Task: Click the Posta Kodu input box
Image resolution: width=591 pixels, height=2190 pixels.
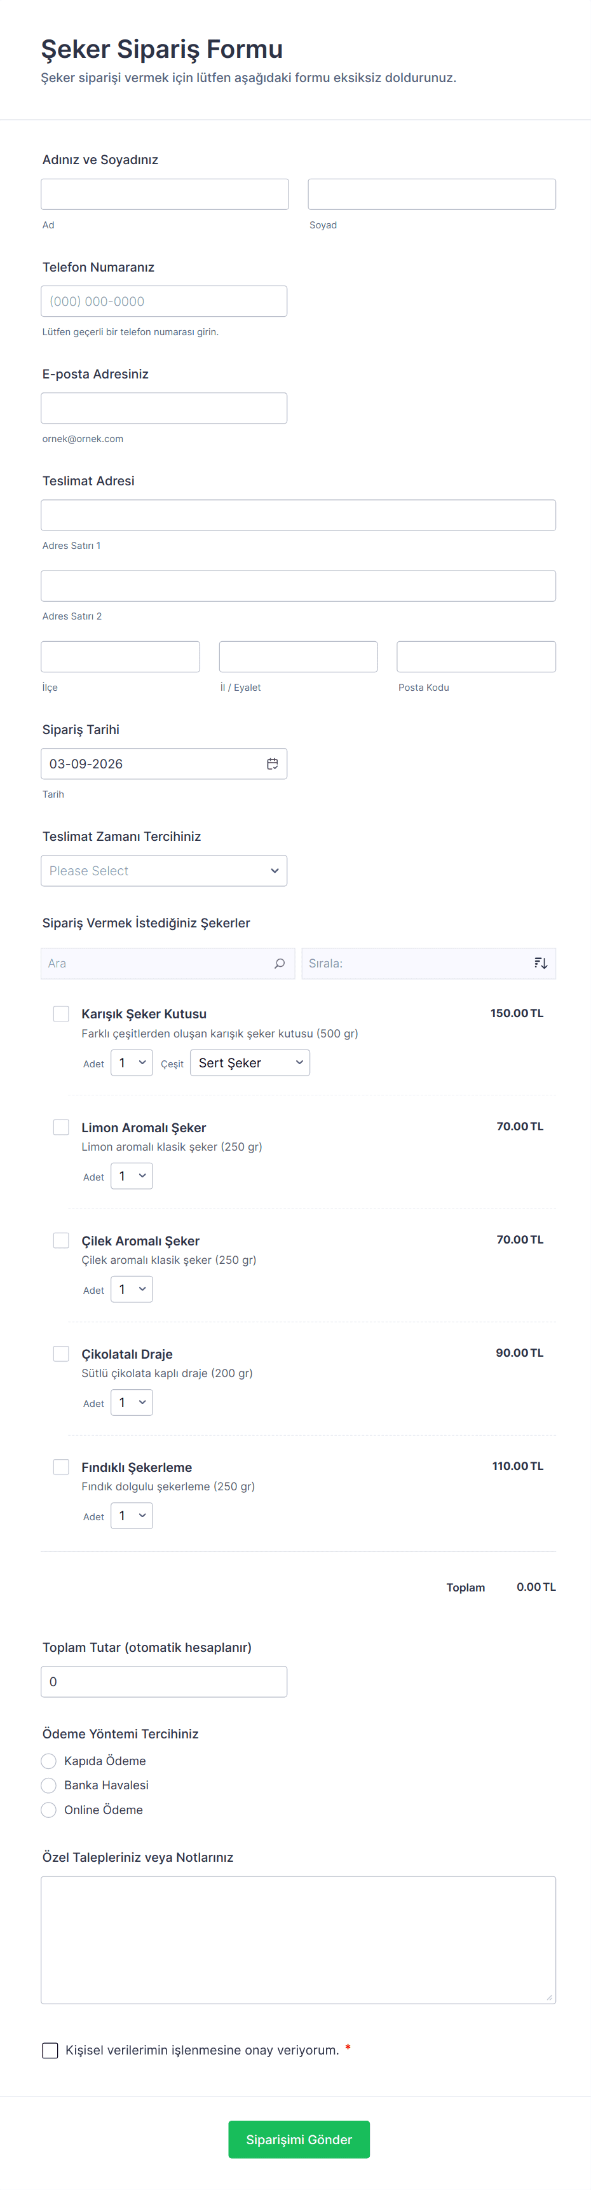Action: (475, 656)
